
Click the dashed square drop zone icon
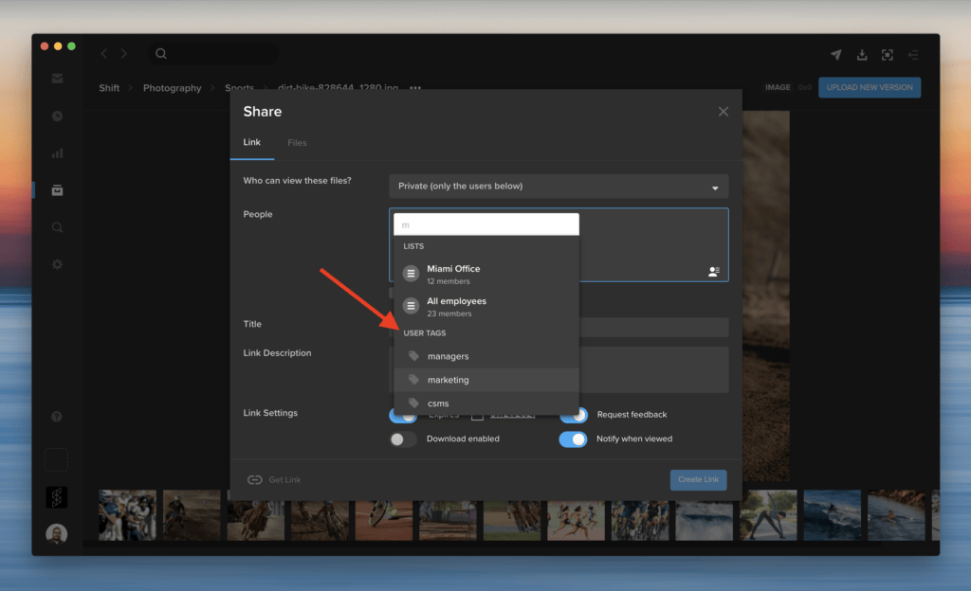click(x=56, y=460)
